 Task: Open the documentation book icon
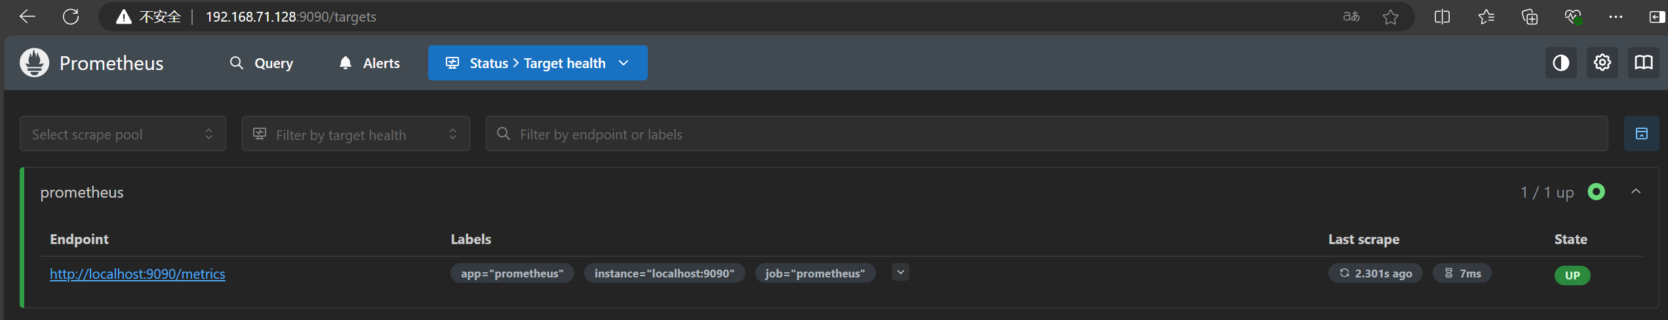pyautogui.click(x=1643, y=63)
